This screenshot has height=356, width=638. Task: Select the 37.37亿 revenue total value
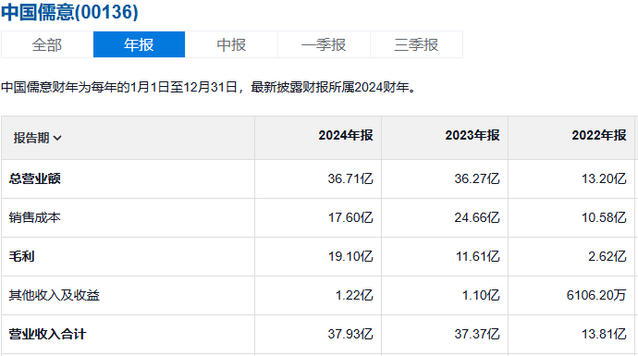point(477,334)
